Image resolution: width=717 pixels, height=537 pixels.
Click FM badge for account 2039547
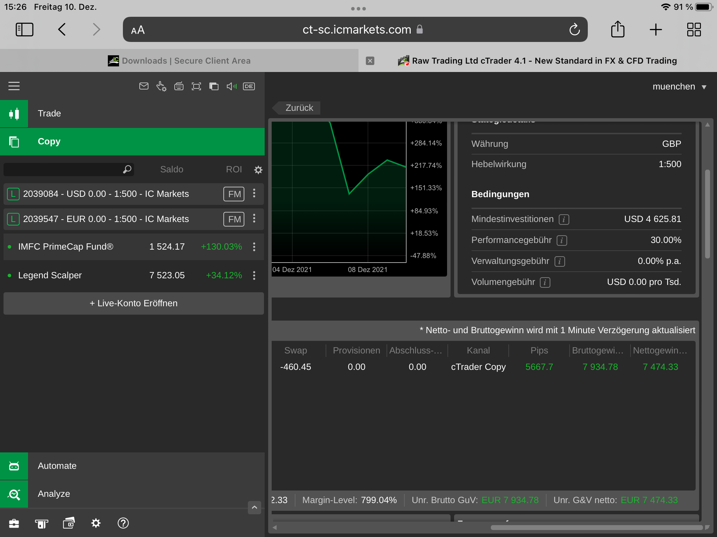coord(234,219)
